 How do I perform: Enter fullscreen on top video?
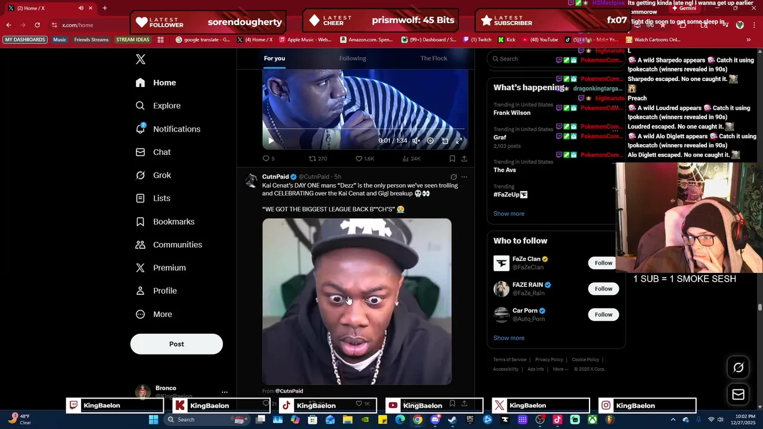(x=459, y=141)
